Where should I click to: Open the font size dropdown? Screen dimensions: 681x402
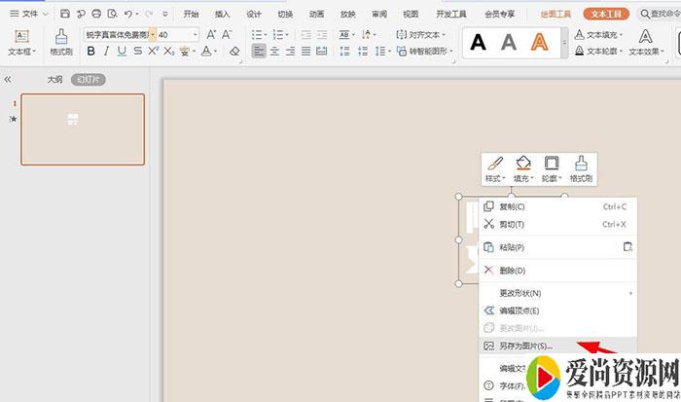196,34
